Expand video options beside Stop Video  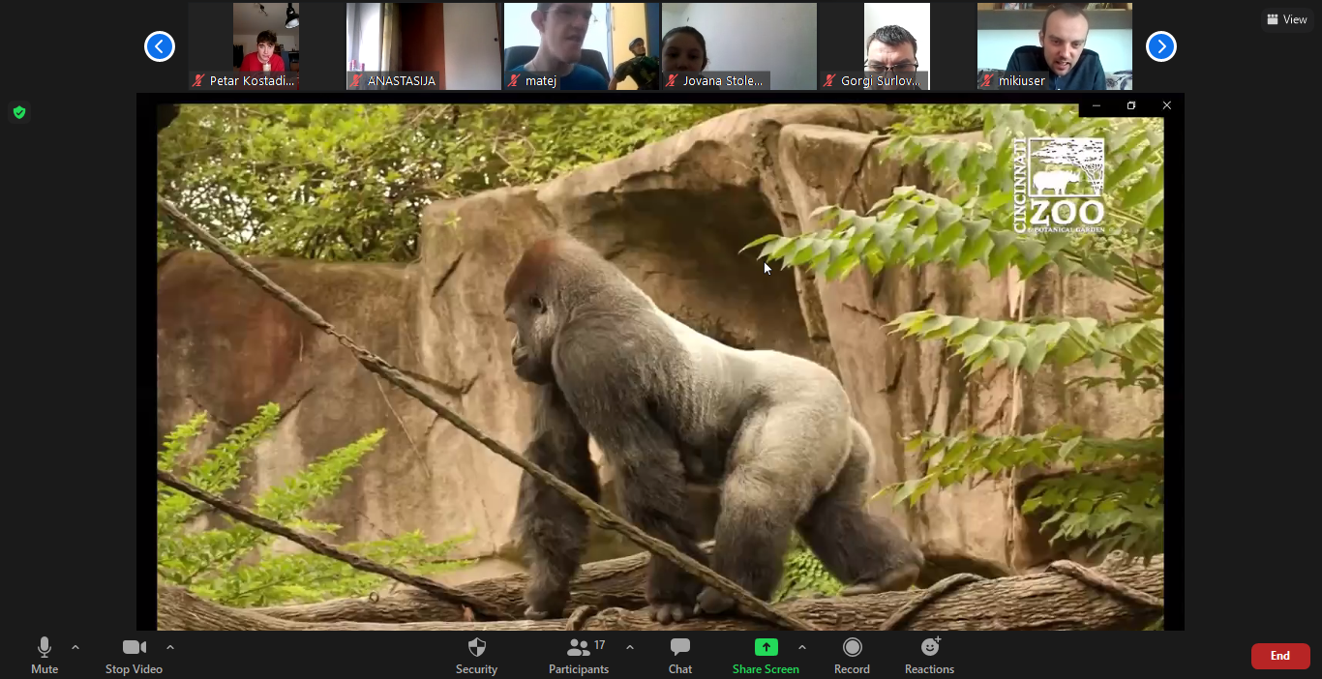(170, 647)
